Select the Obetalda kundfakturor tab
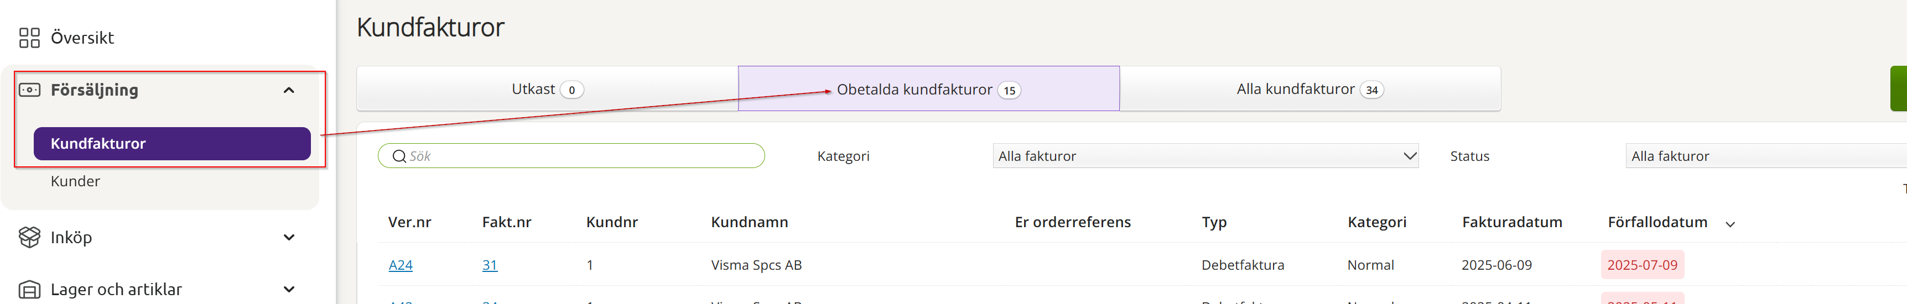The width and height of the screenshot is (1907, 304). click(x=928, y=90)
